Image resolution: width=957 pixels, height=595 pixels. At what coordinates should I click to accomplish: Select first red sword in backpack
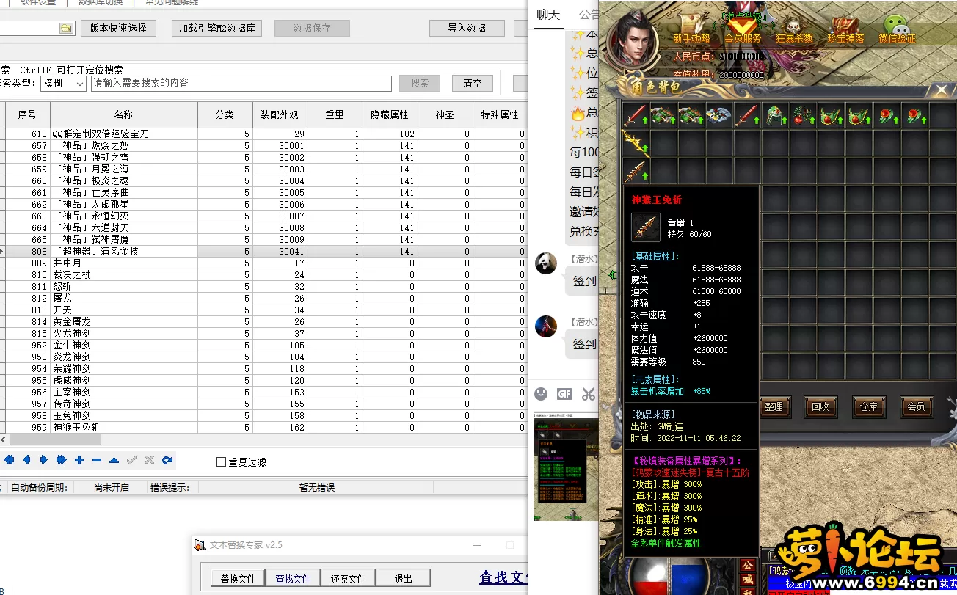tap(636, 115)
